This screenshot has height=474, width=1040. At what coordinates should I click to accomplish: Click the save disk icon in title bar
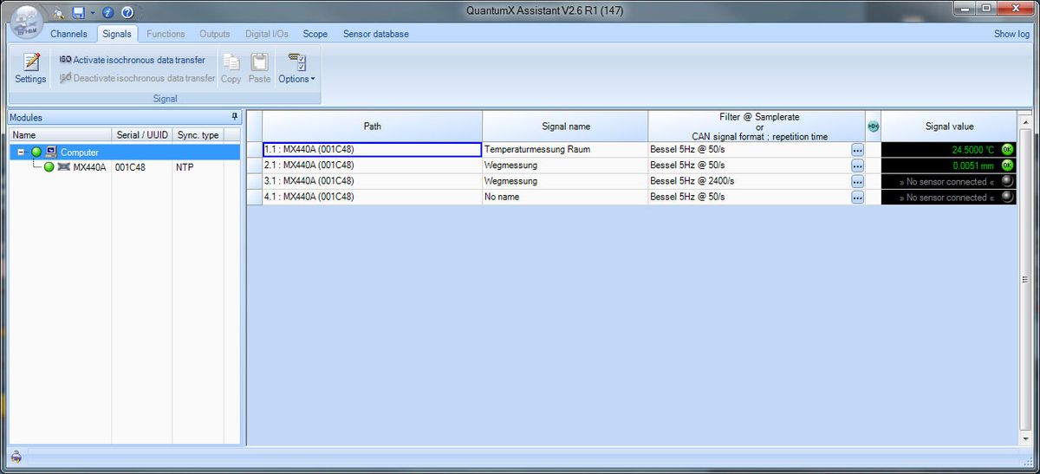(78, 12)
